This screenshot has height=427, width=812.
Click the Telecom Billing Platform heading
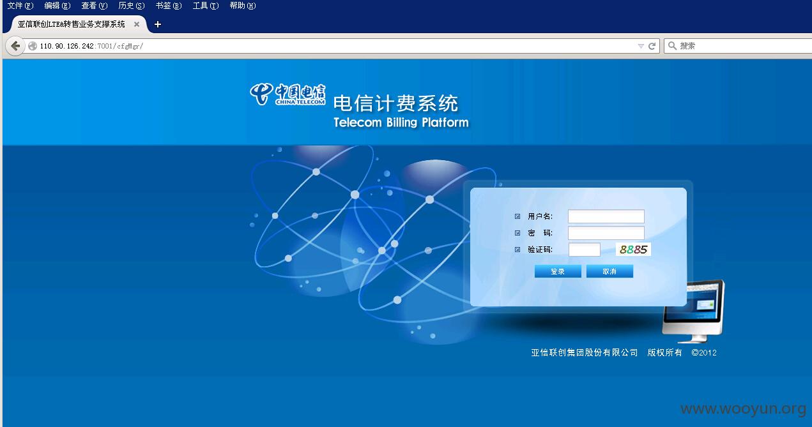click(x=401, y=123)
